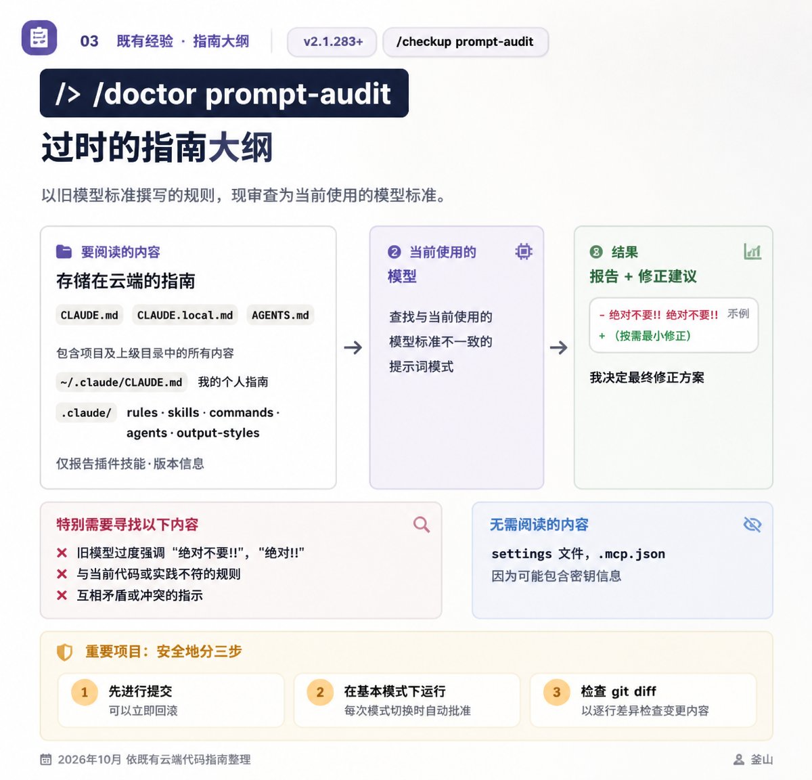Click the text 以逐行差异检查变更内容
The image size is (812, 780).
click(645, 711)
